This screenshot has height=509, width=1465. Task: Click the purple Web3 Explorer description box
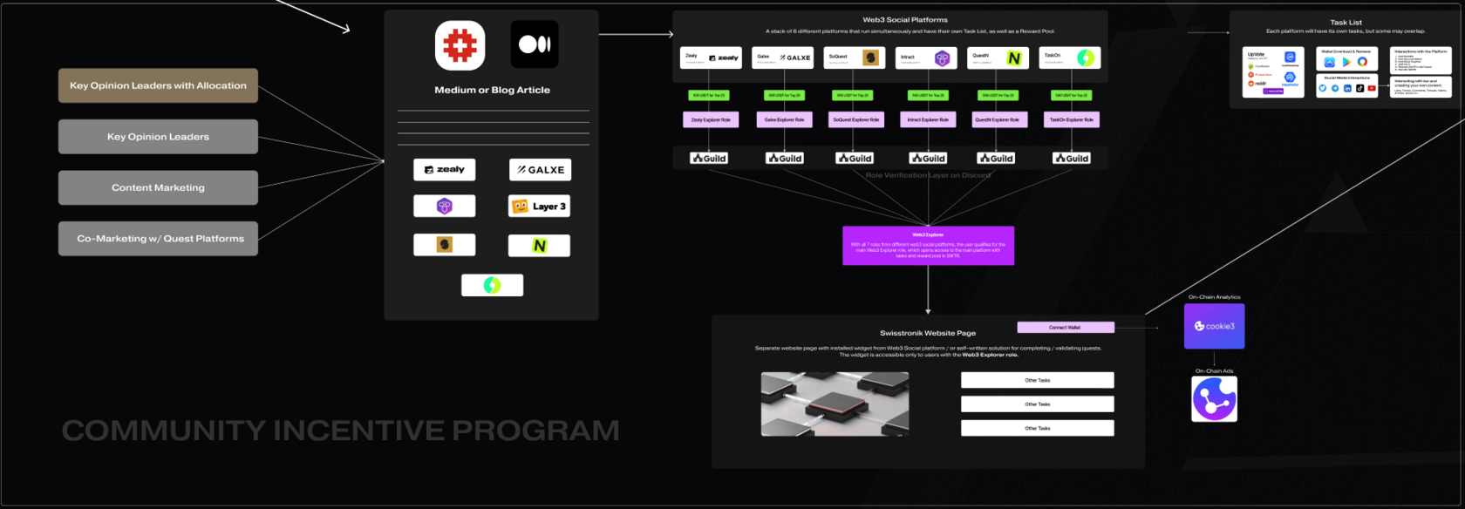tap(928, 246)
